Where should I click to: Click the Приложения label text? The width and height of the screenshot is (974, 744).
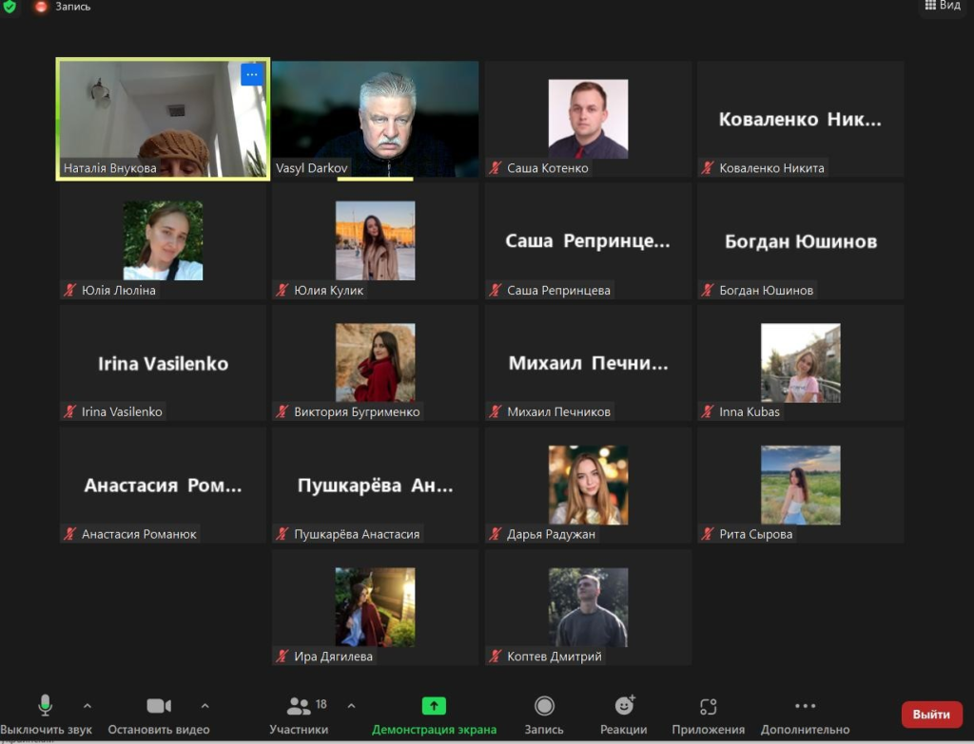[708, 730]
